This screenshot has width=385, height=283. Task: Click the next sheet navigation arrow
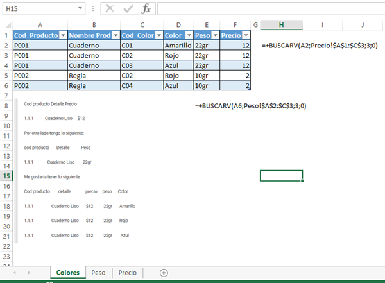point(29,273)
